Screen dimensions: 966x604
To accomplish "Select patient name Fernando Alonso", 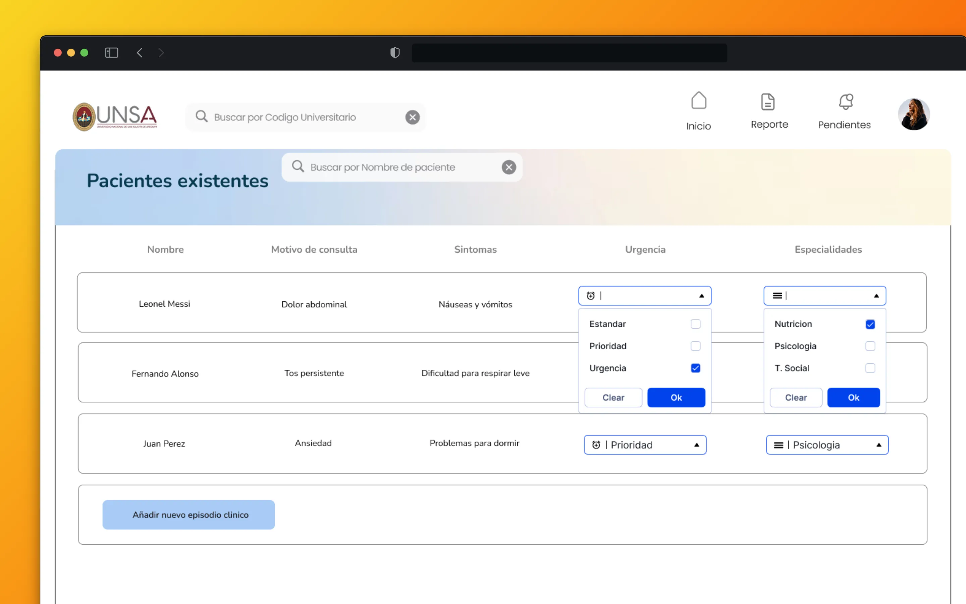I will (x=165, y=373).
